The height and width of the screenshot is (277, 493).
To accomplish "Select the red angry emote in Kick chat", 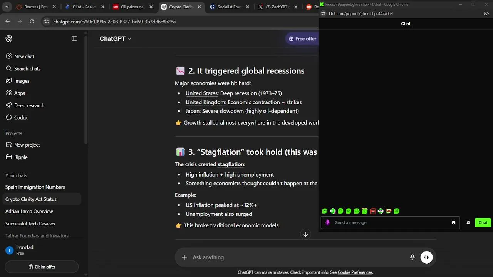I will (372, 211).
